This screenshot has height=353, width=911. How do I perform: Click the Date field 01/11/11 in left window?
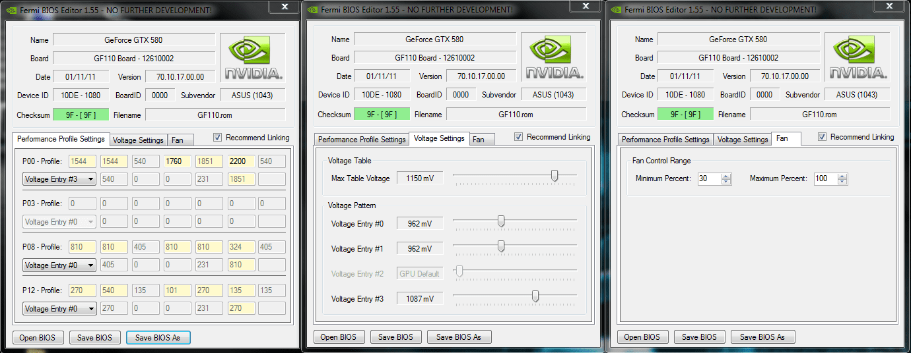pos(81,76)
